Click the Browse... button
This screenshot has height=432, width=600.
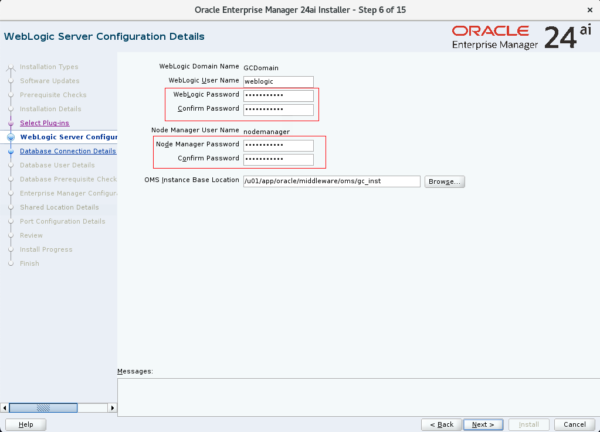tap(445, 181)
